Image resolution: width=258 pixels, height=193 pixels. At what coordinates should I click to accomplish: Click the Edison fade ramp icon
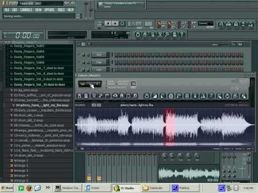point(155,96)
